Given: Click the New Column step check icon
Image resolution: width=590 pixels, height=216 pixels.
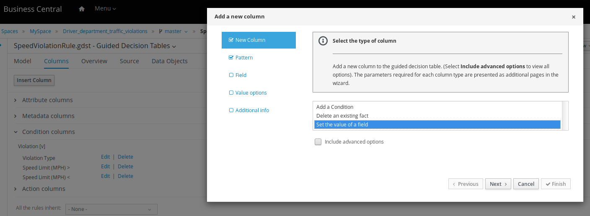Looking at the screenshot, I should (x=231, y=40).
